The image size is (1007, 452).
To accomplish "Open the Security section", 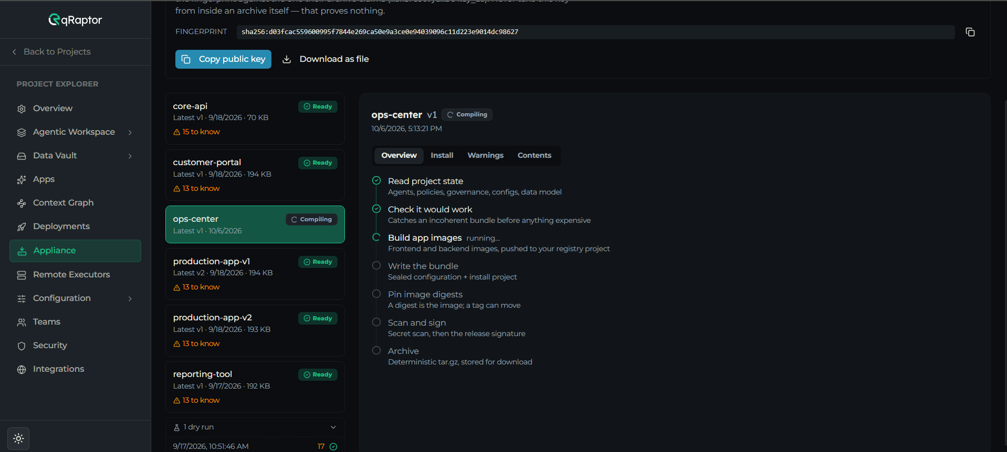I will tap(75, 346).
